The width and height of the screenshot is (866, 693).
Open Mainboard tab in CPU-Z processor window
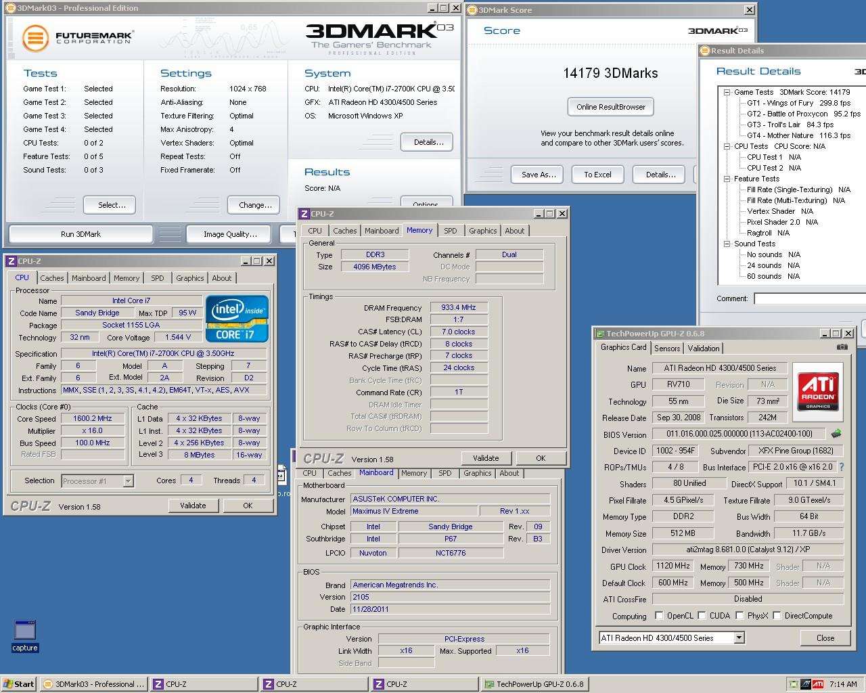click(89, 278)
